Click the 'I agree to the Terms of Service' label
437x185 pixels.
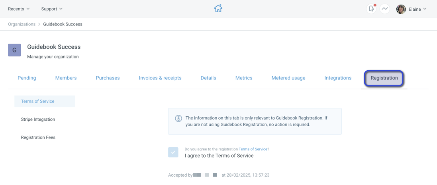point(219,156)
